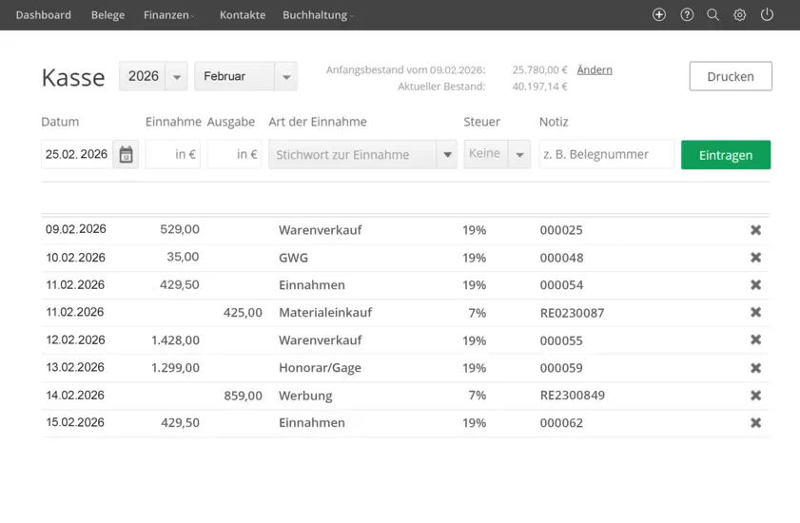800x523 pixels.
Task: Remove the Materialeinkauf entry RE0230087
Action: tap(755, 313)
